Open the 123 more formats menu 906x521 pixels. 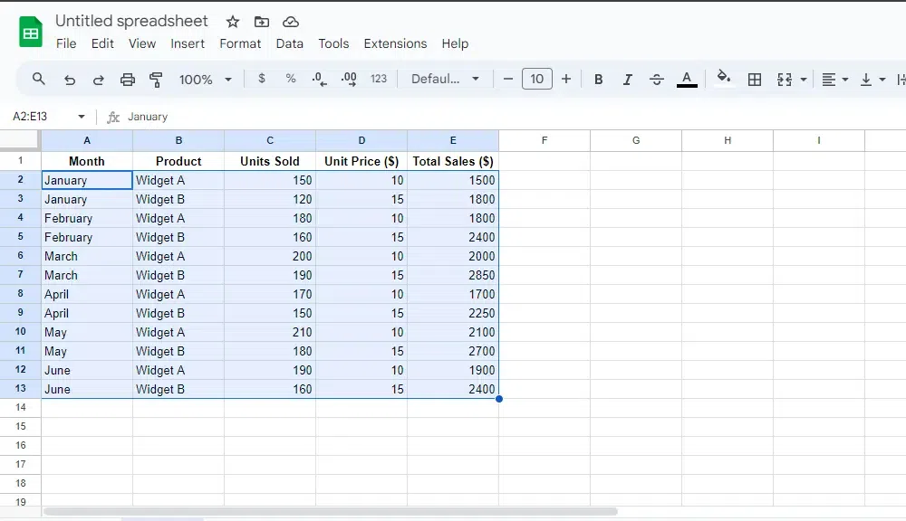(x=379, y=79)
